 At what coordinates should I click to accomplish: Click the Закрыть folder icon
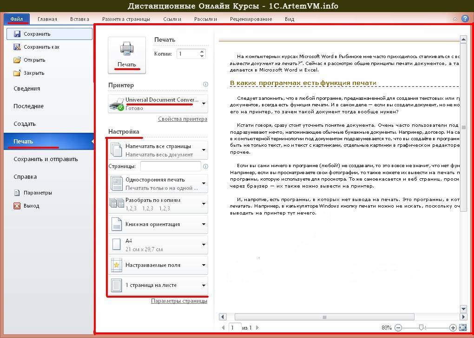tap(17, 73)
